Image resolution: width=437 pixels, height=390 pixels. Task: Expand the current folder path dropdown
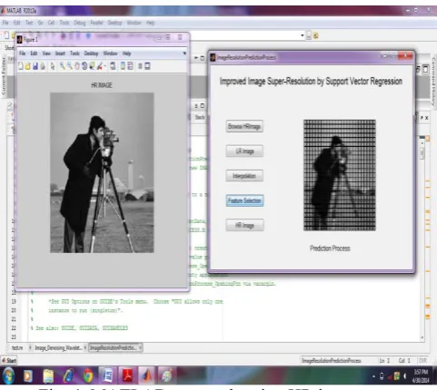pos(302,35)
